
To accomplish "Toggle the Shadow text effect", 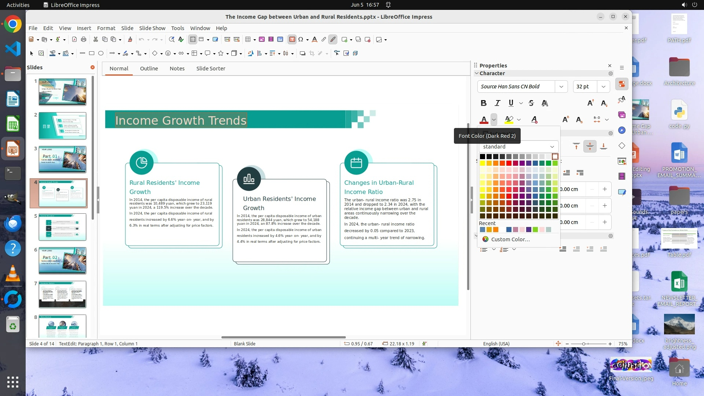I will tap(545, 103).
